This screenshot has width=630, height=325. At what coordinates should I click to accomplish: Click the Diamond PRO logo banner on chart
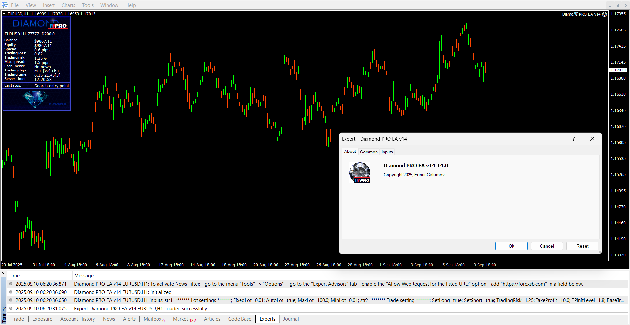[36, 23]
